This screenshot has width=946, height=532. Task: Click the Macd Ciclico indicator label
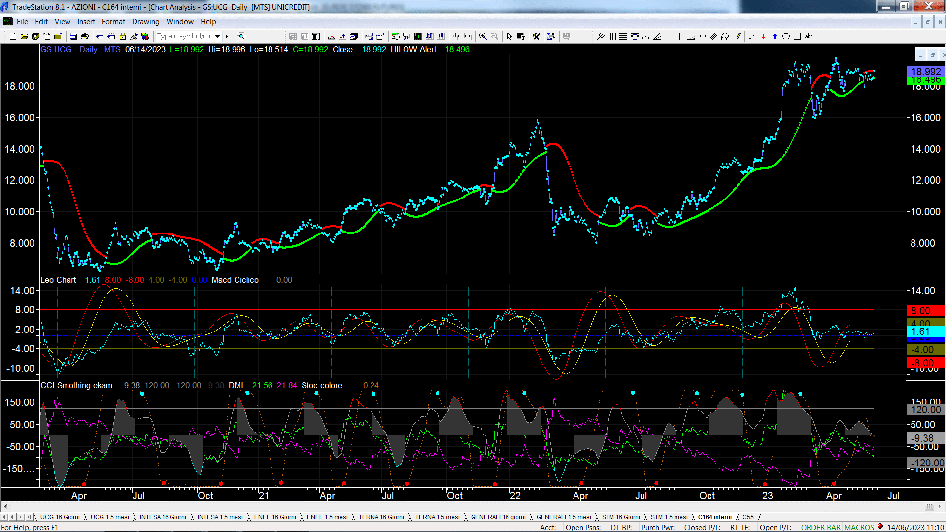pyautogui.click(x=235, y=280)
